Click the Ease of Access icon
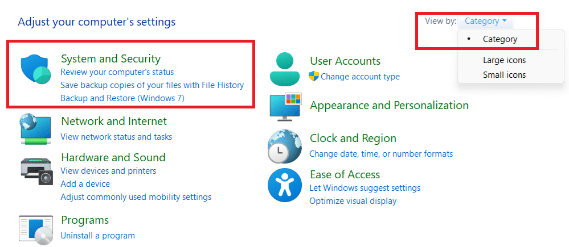This screenshot has width=569, height=247. pos(285,185)
